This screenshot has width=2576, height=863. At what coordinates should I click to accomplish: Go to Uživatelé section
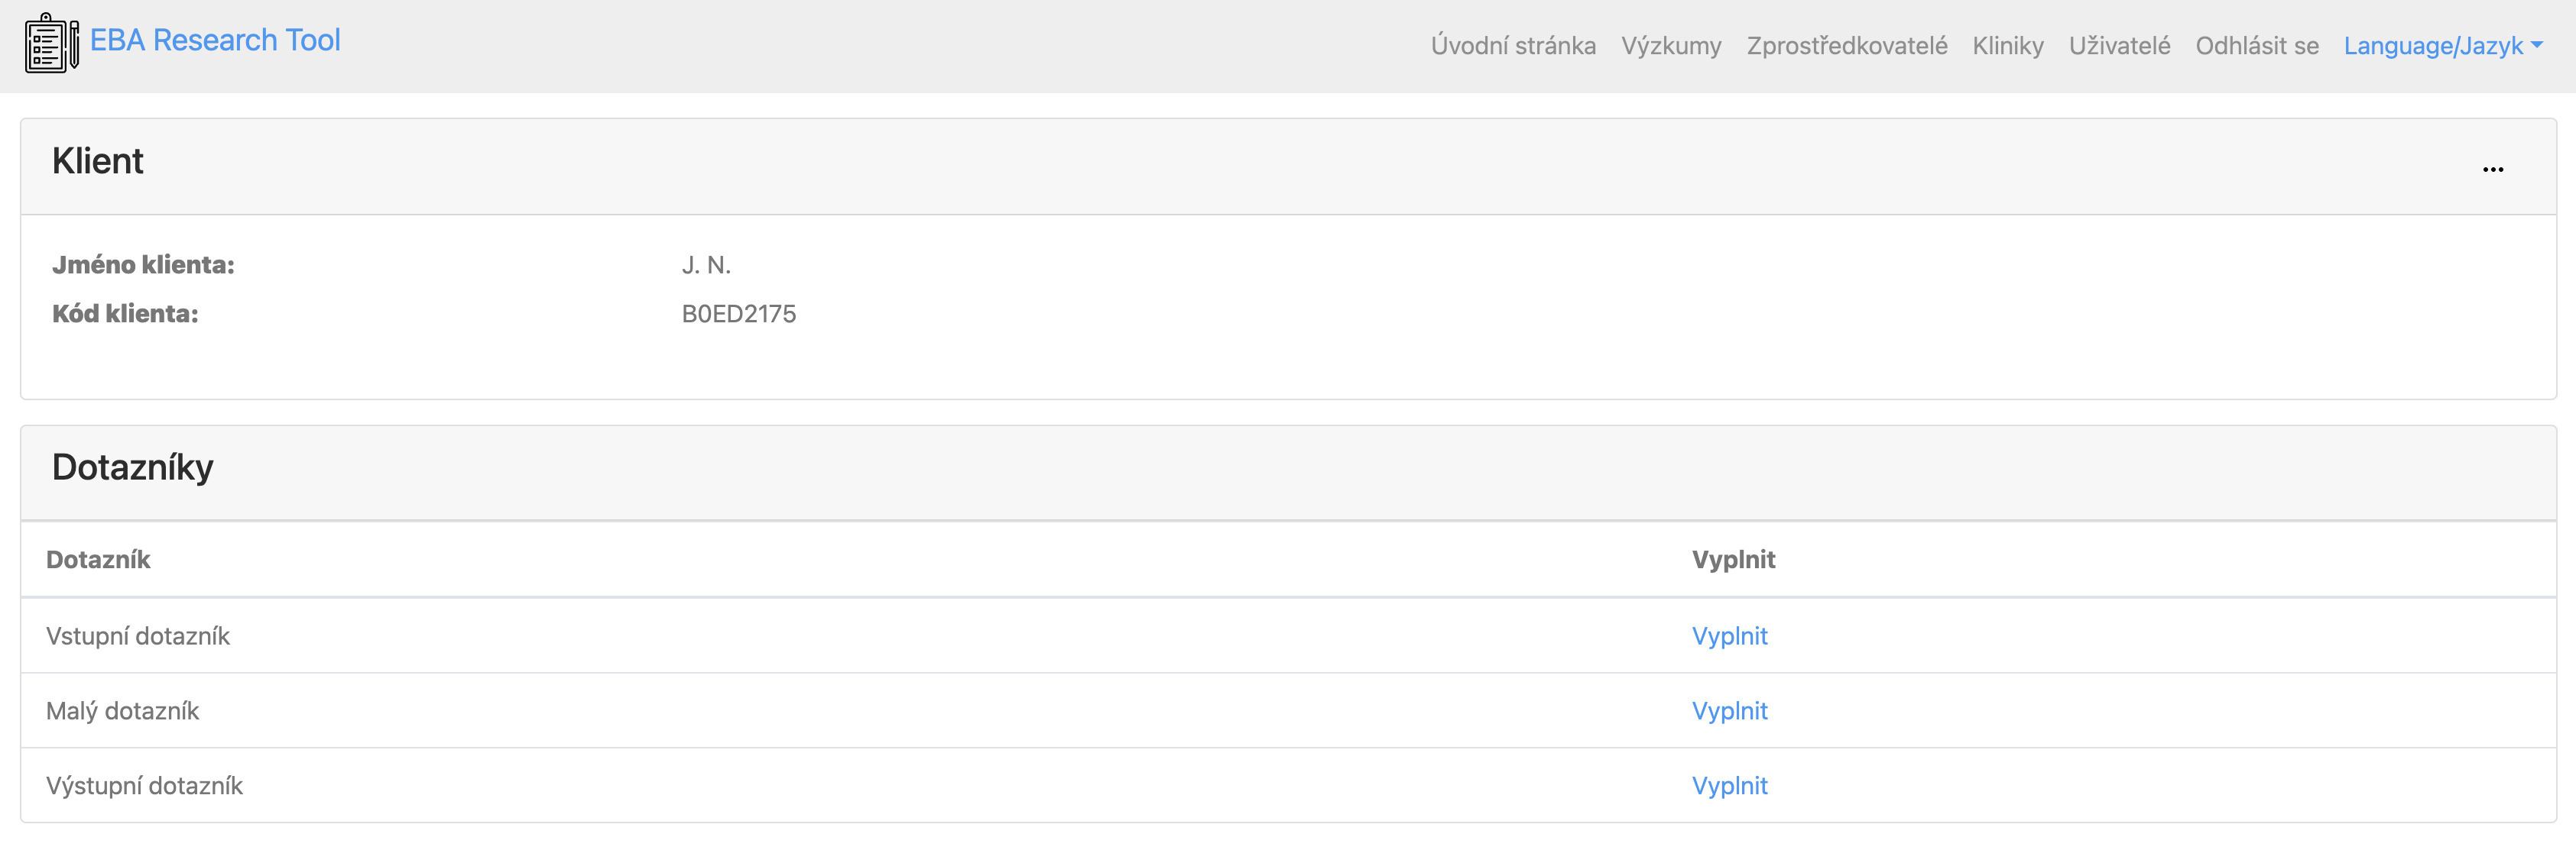click(x=2118, y=46)
